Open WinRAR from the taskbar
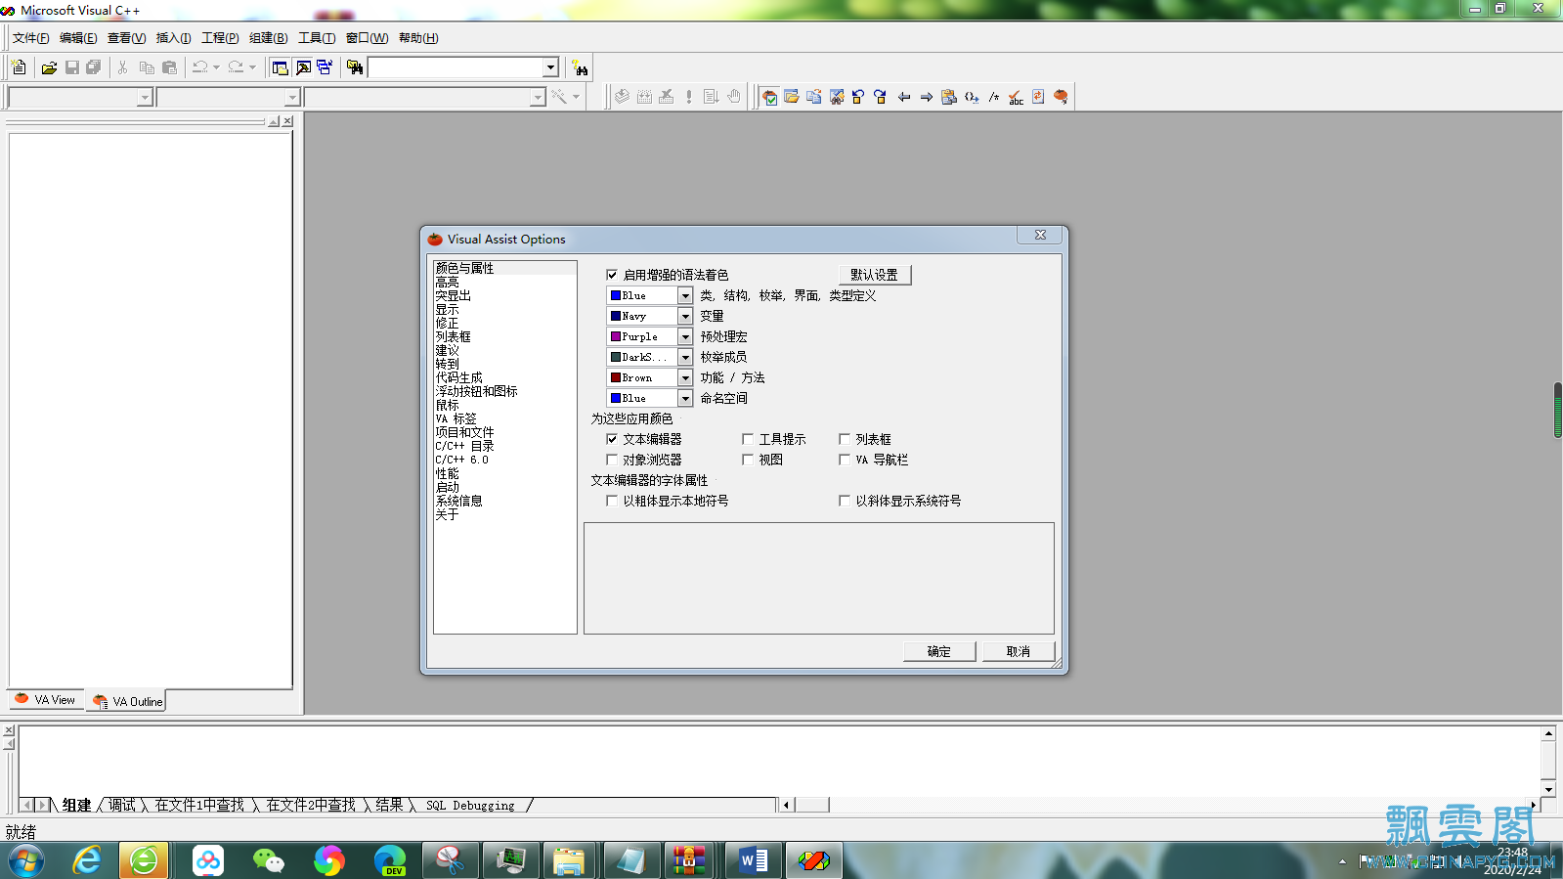1563x879 pixels. tap(689, 860)
